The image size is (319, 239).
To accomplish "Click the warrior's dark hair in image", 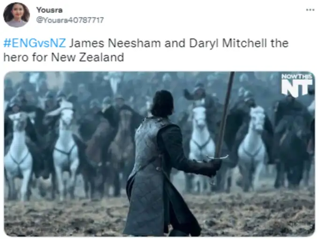I will coord(162,104).
